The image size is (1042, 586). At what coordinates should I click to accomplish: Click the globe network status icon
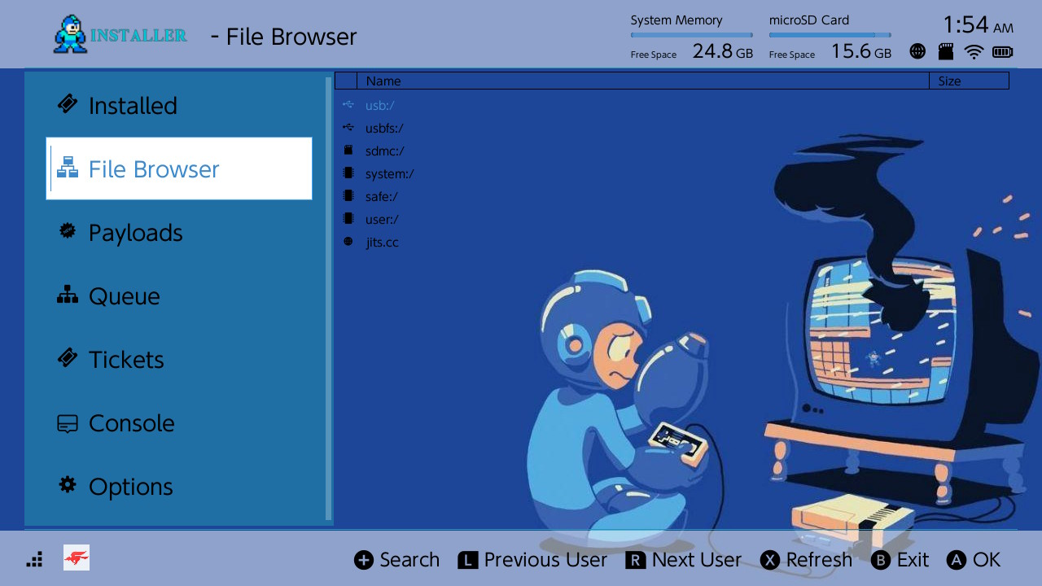(x=917, y=52)
